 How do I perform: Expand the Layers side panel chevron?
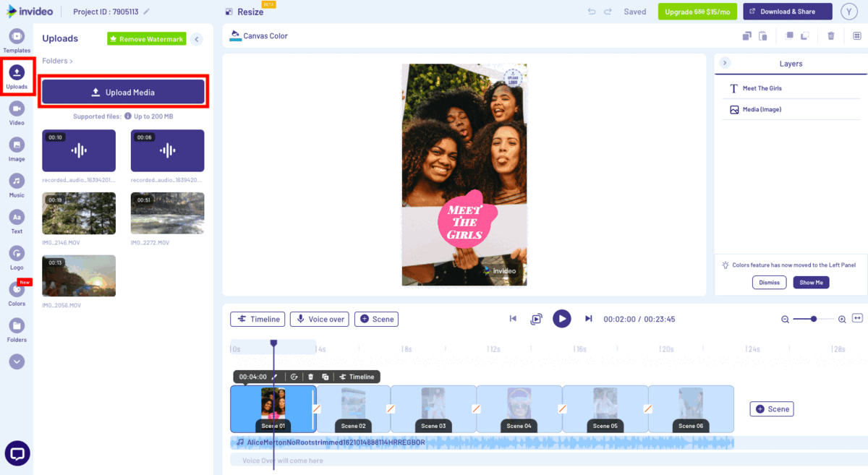(724, 63)
